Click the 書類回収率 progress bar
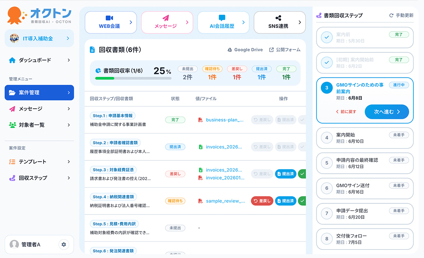This screenshot has height=258, width=424. tap(134, 78)
